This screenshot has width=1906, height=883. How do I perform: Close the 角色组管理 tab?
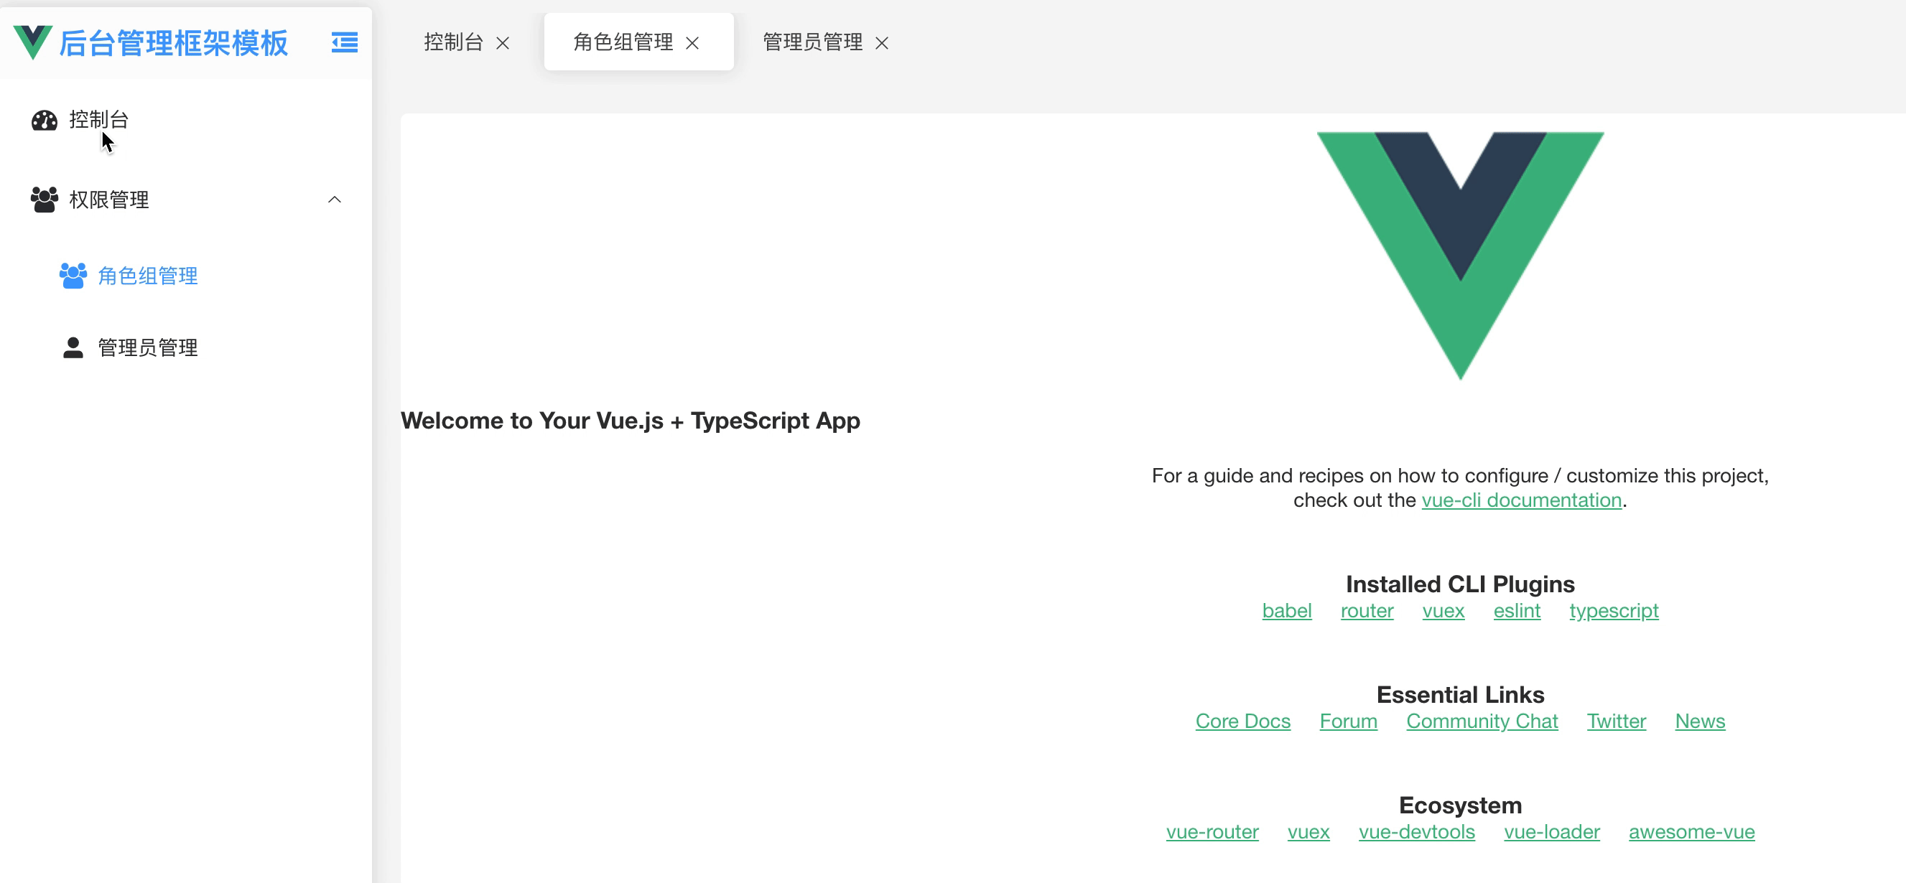click(692, 43)
